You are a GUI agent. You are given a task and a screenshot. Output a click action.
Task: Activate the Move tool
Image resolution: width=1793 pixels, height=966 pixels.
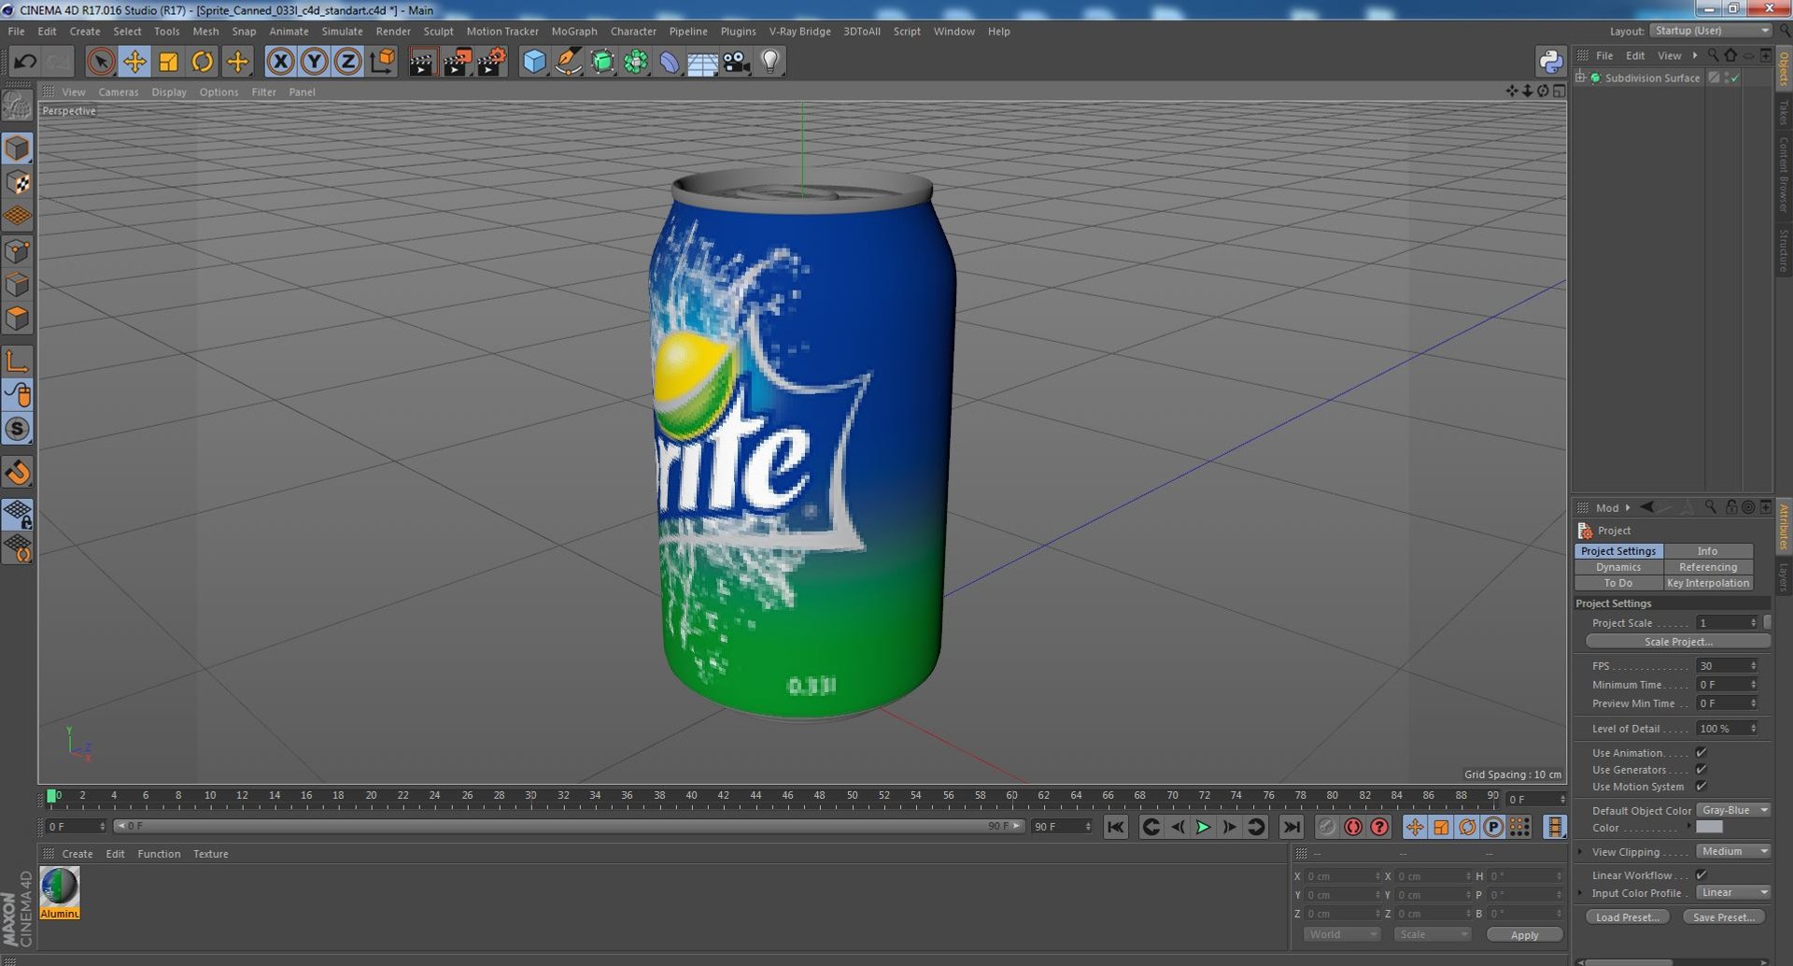[x=134, y=62]
